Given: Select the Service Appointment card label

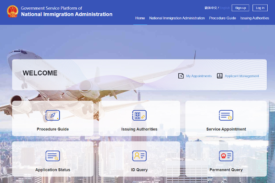Looking at the screenshot, I should tap(226, 129).
